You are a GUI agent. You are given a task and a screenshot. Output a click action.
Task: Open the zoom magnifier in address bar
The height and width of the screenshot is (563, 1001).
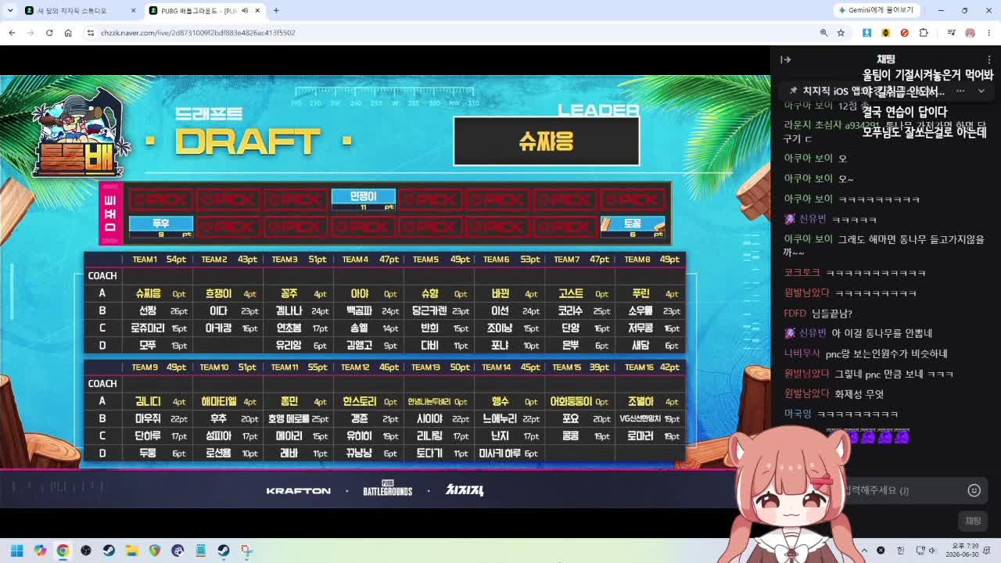823,33
